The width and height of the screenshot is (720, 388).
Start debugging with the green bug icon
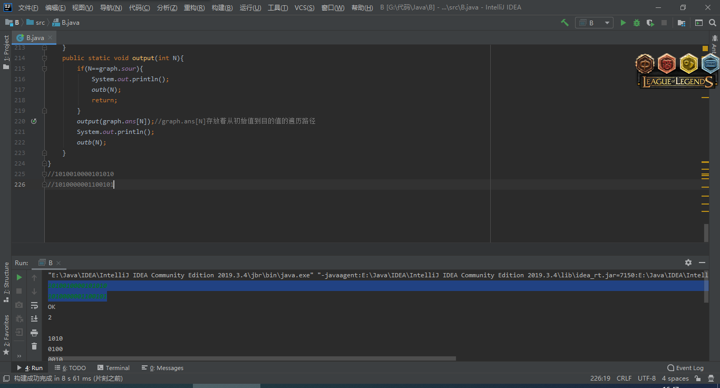tap(637, 23)
